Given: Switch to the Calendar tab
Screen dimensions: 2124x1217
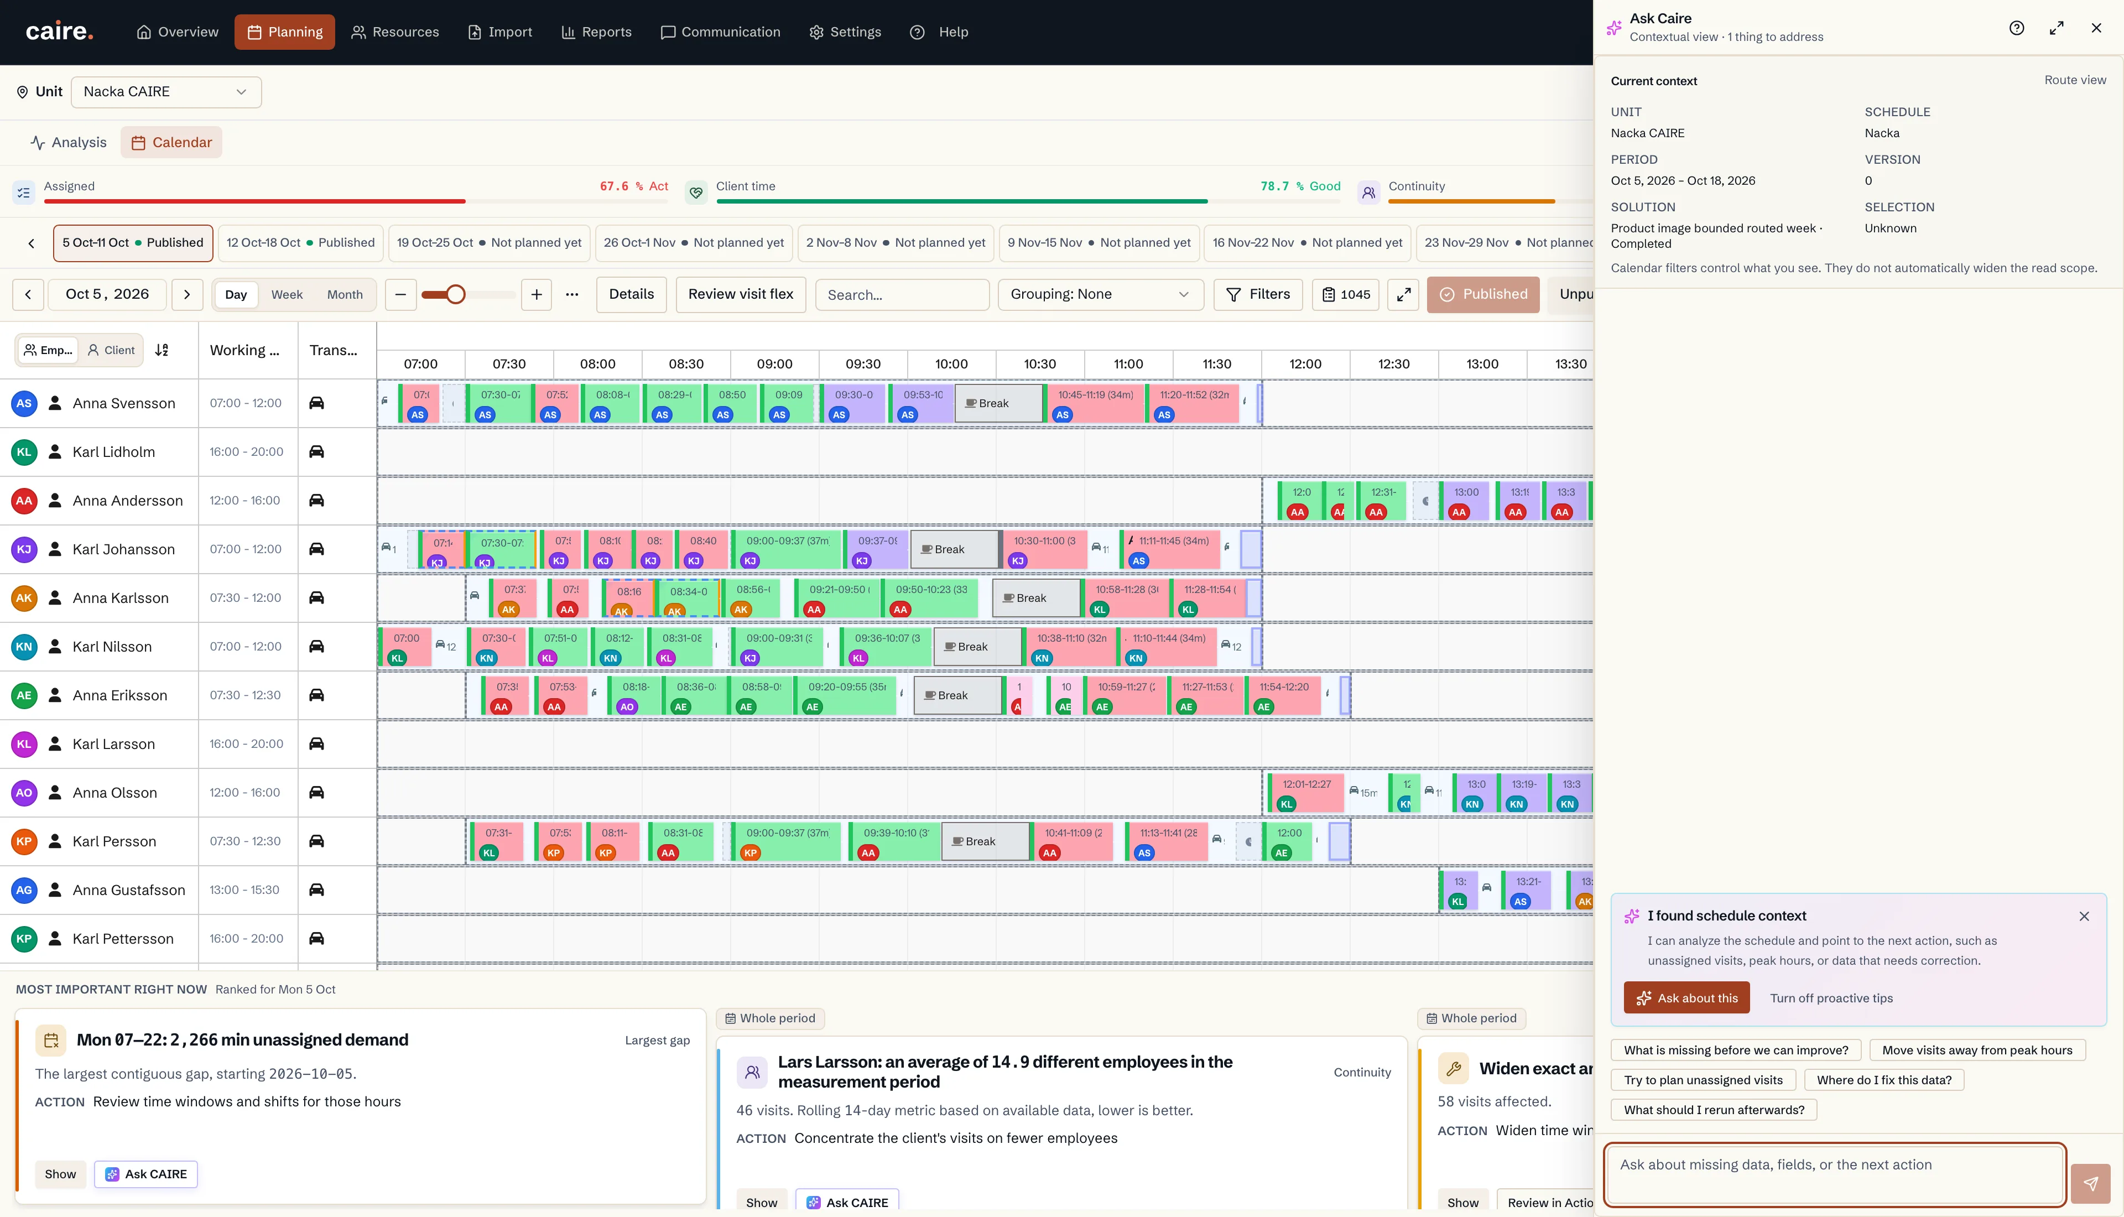Looking at the screenshot, I should [x=171, y=142].
